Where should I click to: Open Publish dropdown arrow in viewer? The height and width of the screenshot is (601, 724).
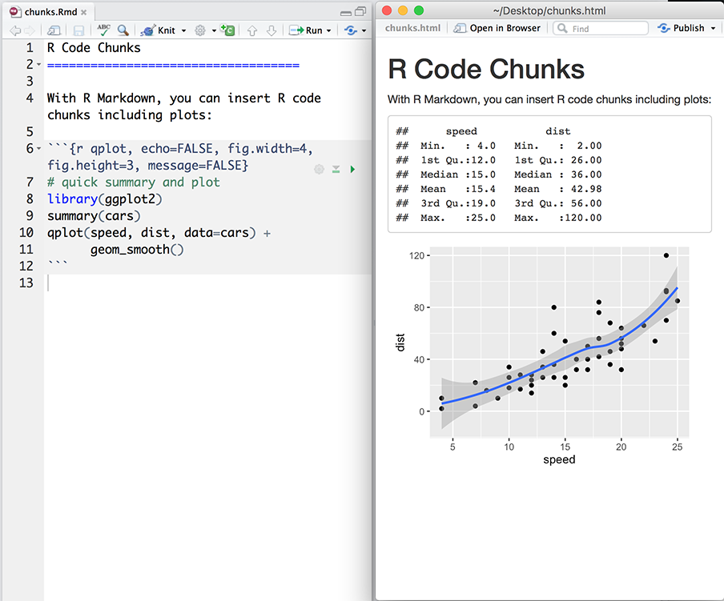coord(713,29)
